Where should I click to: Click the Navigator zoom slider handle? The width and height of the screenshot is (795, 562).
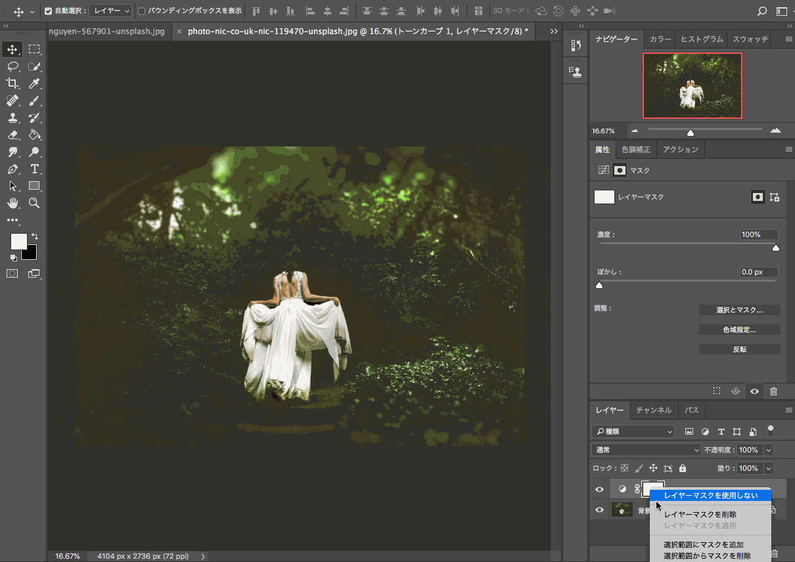(691, 133)
